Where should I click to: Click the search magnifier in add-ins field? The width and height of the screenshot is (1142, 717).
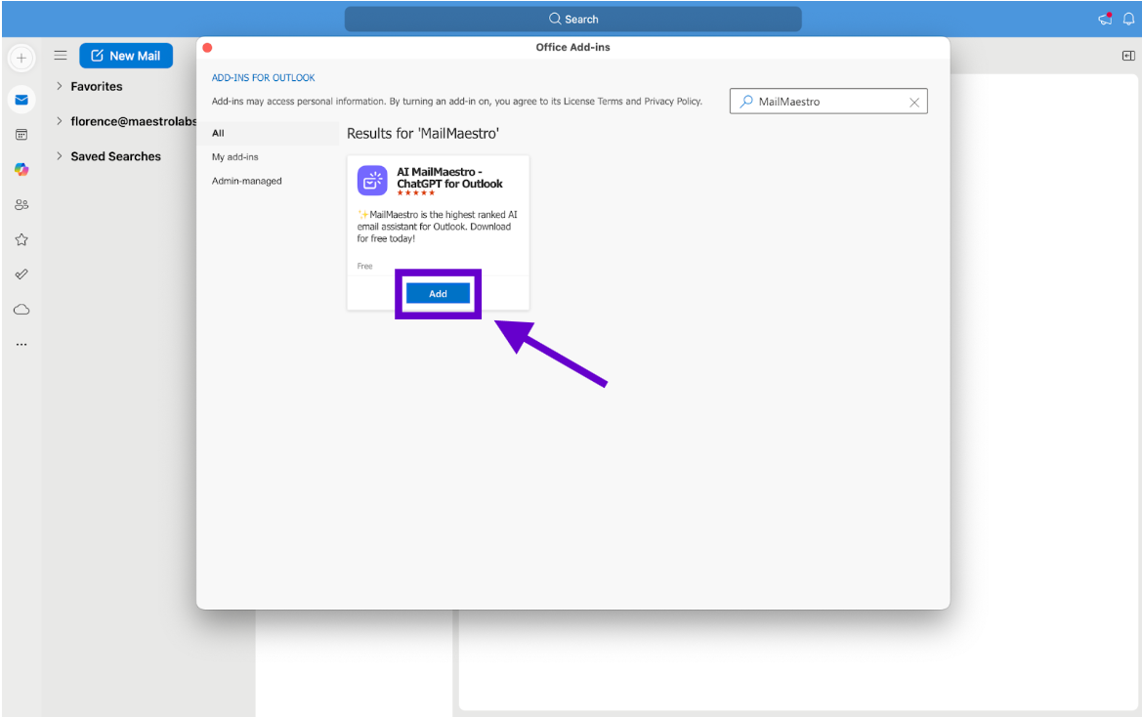(x=745, y=102)
